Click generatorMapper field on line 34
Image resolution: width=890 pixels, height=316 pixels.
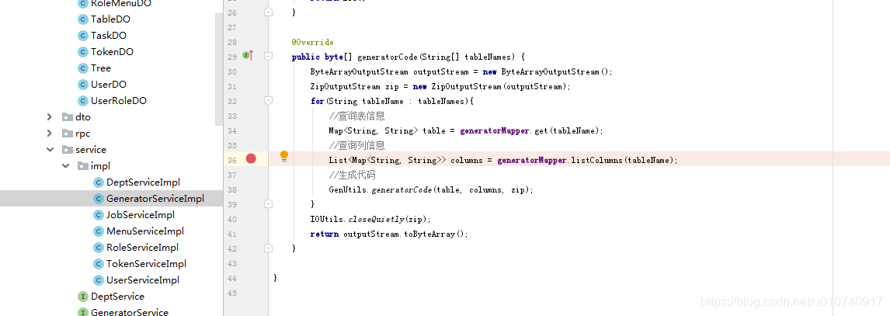(495, 131)
